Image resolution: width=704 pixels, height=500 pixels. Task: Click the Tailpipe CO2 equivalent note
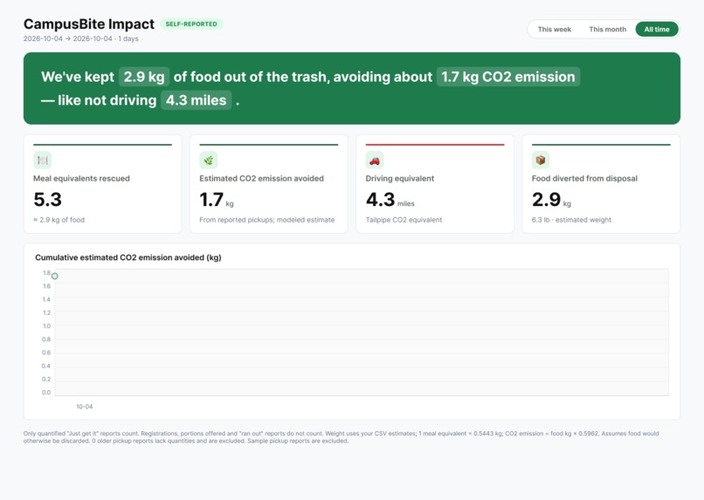404,220
